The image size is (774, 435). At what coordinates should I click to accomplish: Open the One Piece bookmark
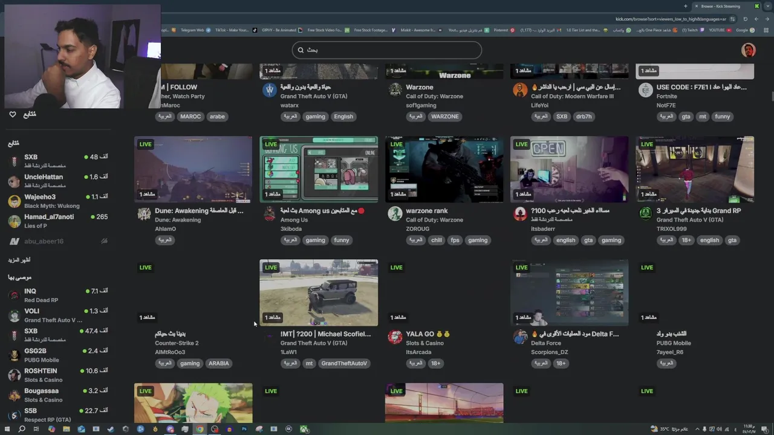[x=657, y=30]
